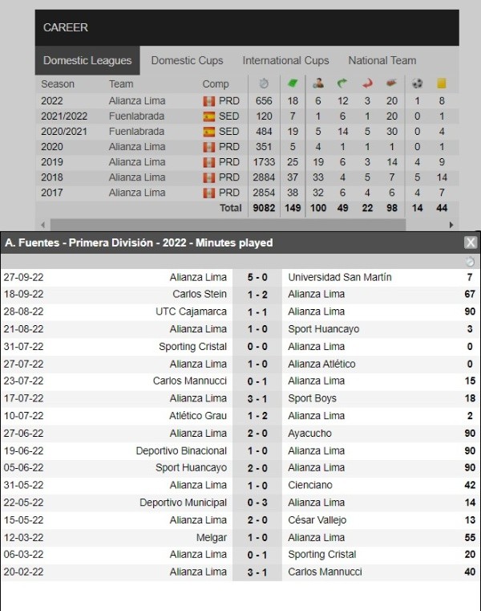The image size is (481, 611).
Task: Open Universidad San Martín team link
Action: 340,277
